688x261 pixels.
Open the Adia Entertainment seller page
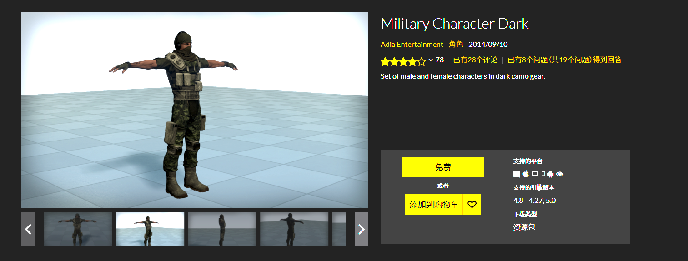[x=412, y=45]
